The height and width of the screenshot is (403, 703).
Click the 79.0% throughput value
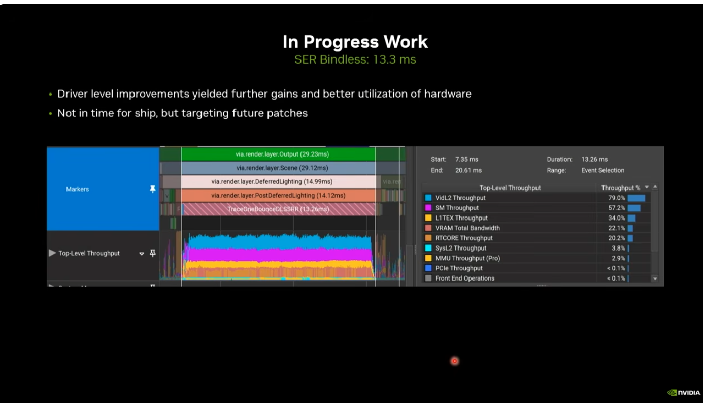click(617, 198)
